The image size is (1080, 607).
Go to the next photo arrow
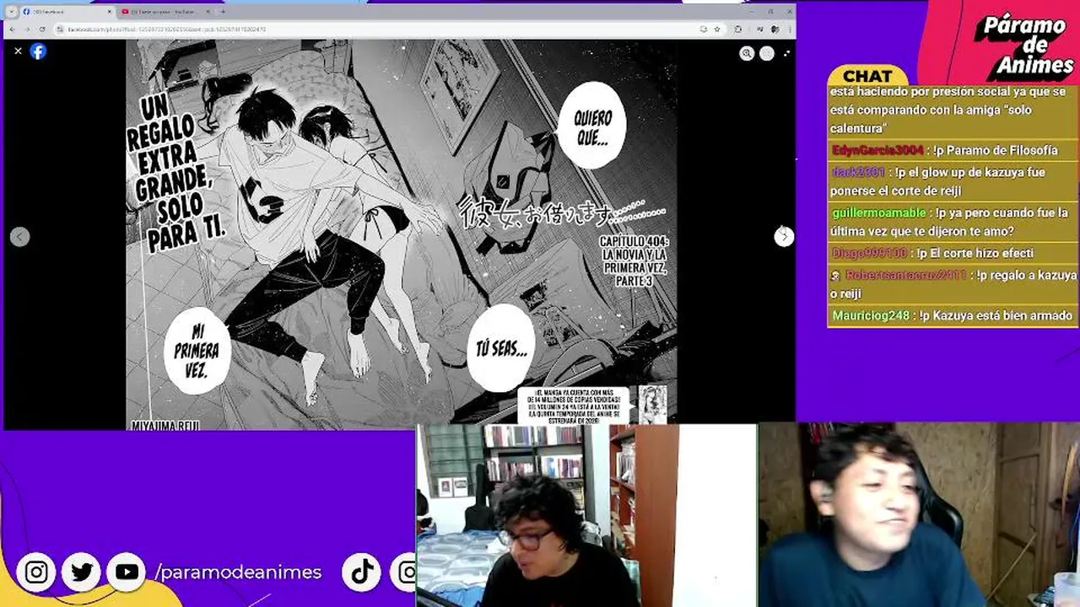point(784,237)
